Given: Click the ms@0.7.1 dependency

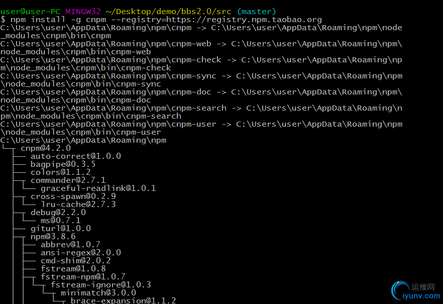Looking at the screenshot, I should point(60,221).
